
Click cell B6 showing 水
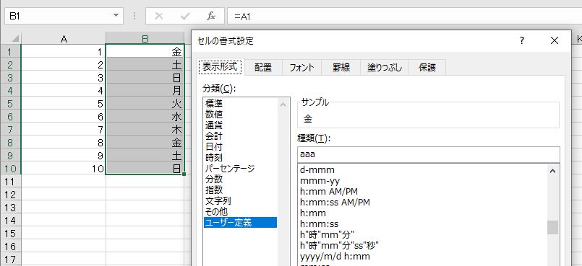(x=145, y=117)
